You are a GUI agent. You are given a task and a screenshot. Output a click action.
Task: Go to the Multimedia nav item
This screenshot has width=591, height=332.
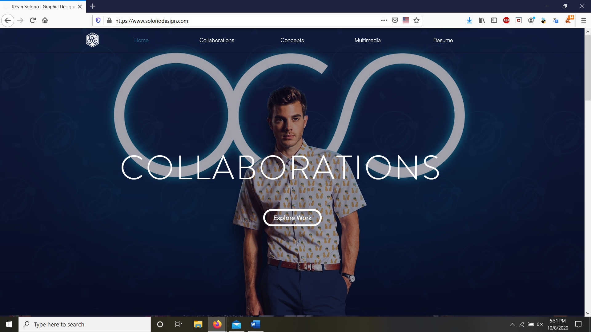click(x=368, y=40)
